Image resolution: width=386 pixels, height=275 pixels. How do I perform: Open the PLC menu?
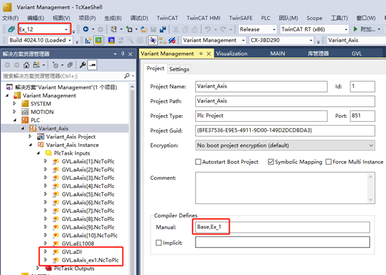coord(266,18)
